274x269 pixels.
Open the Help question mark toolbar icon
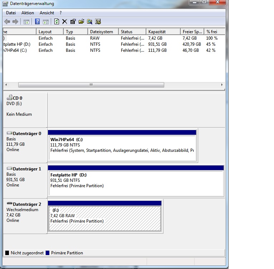point(38,21)
